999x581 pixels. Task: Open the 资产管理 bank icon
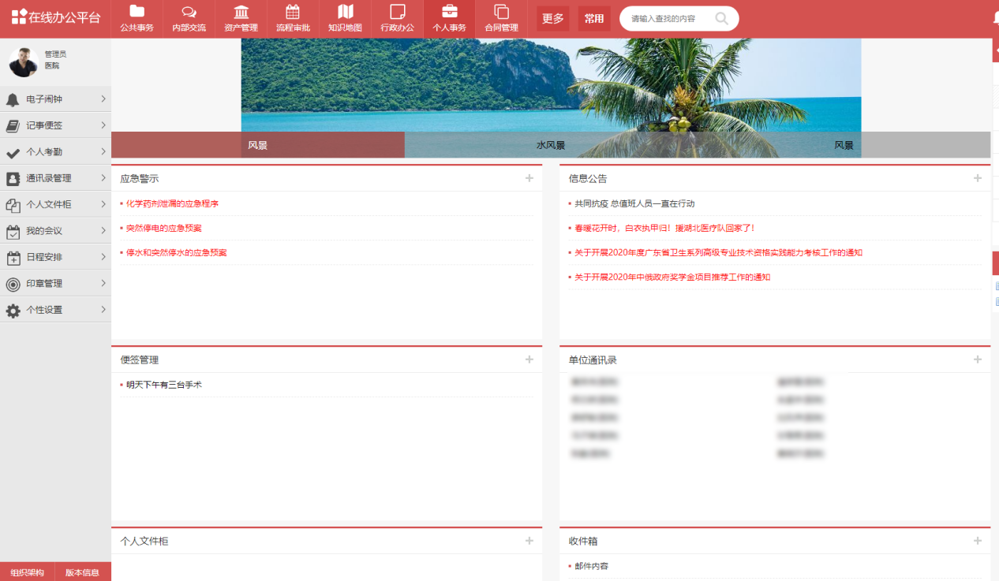point(241,12)
